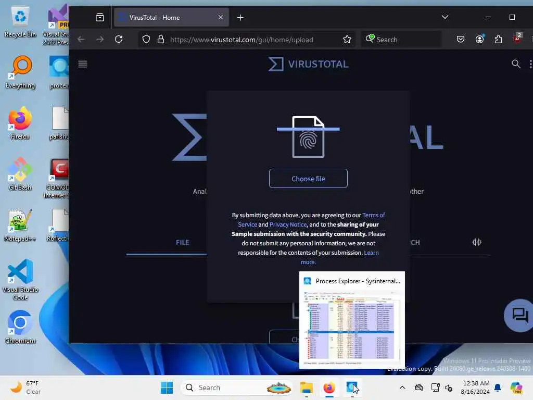Image resolution: width=533 pixels, height=400 pixels.
Task: Go back in browser history
Action: [x=81, y=39]
